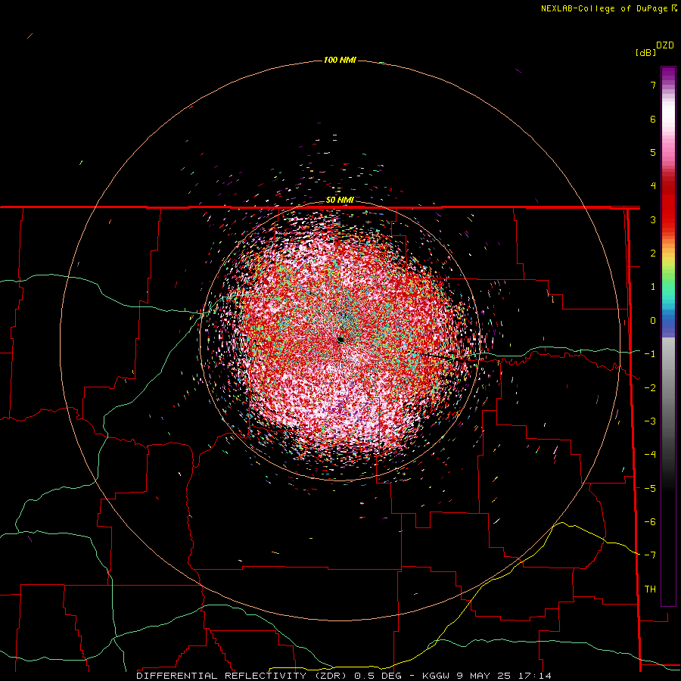Image resolution: width=681 pixels, height=681 pixels.
Task: Click the -3 dB value on scale
Action: click(650, 421)
